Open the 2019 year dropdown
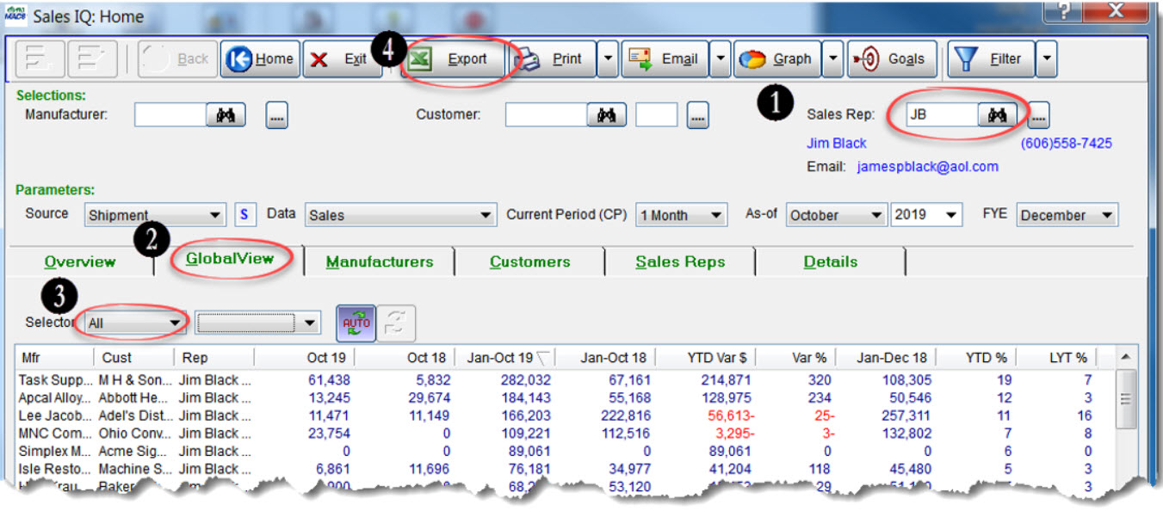 tap(926, 215)
